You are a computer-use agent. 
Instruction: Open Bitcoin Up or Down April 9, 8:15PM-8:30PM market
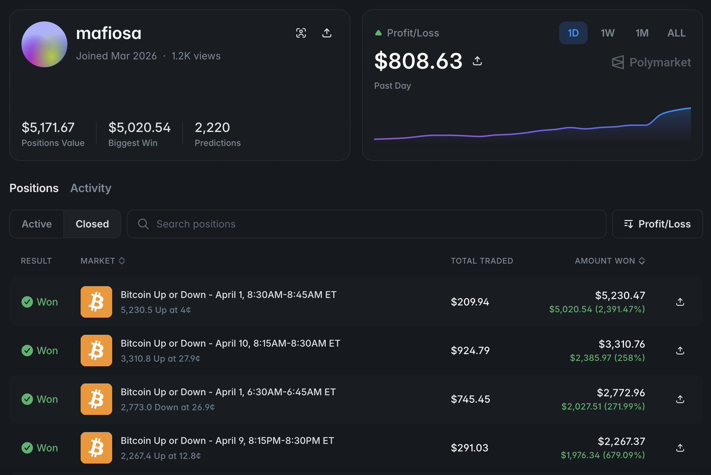(228, 440)
